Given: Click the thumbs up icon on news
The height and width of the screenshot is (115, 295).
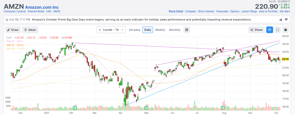Looking at the screenshot, I should [281, 20].
